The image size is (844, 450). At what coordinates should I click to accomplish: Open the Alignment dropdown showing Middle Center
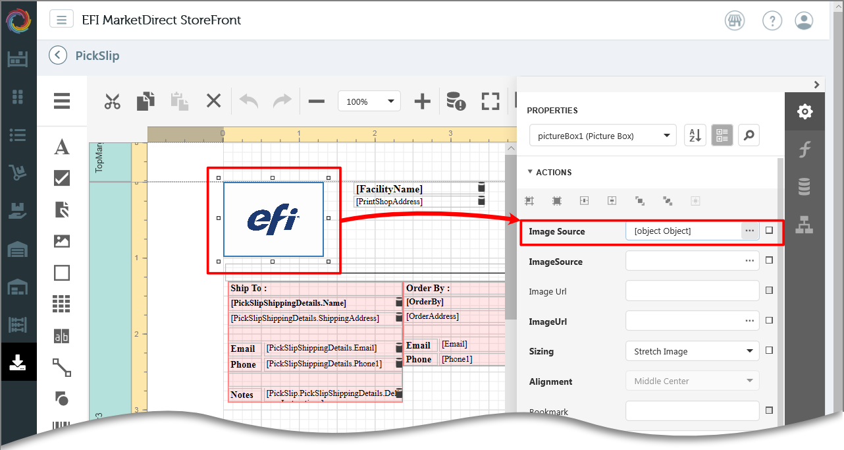tap(693, 381)
